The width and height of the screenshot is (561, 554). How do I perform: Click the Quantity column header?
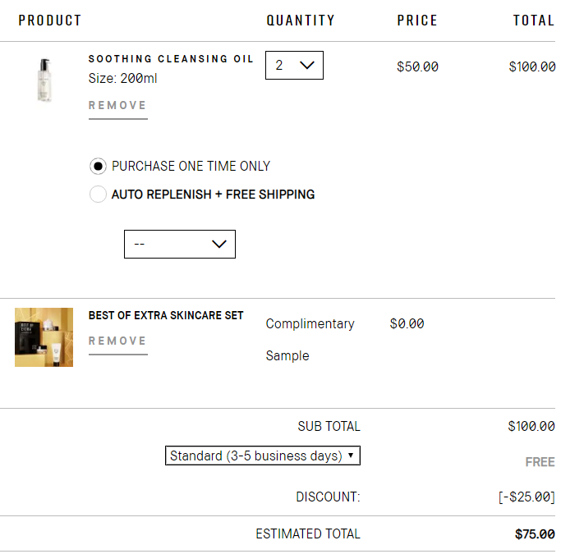pos(301,21)
